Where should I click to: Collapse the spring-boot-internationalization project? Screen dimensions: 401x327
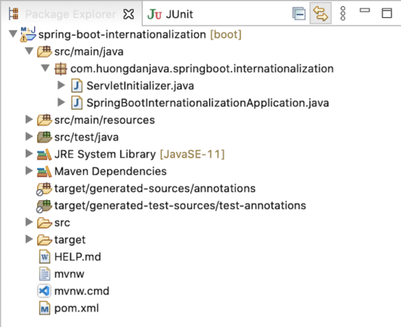(13, 33)
